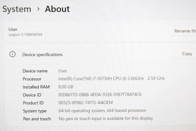Copy the device specifications
Viewport: 196px width, 131px height.
(x=185, y=54)
